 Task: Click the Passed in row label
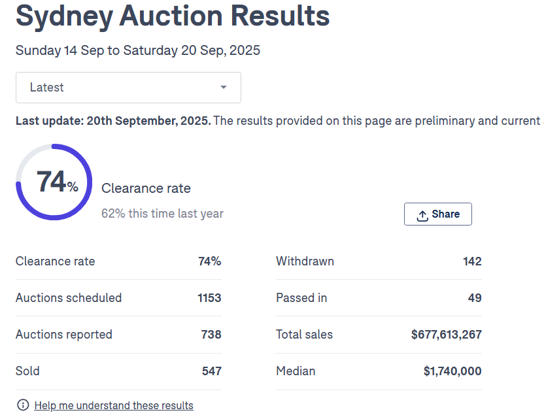coord(301,298)
